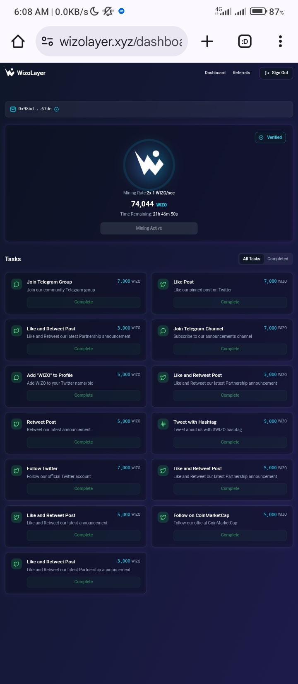This screenshot has height=684, width=298.
Task: Open the tab switcher icon
Action: pos(245,41)
